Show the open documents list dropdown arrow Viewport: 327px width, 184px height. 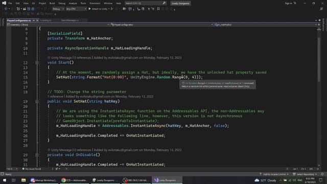[316, 20]
